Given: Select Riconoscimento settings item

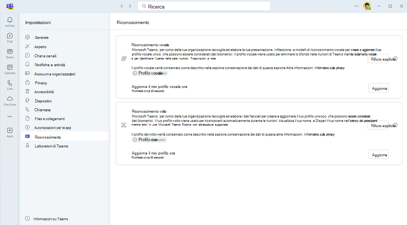Looking at the screenshot, I should pos(65,137).
